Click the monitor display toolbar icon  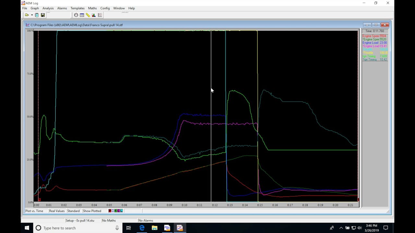[37, 15]
